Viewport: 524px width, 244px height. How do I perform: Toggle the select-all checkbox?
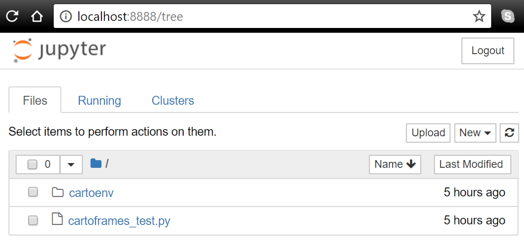[x=32, y=164]
